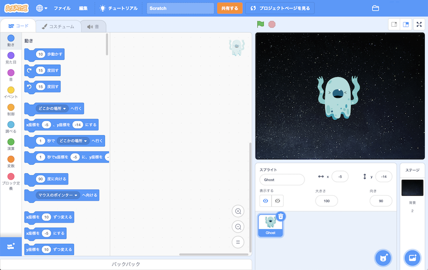Click プロジェクトページを見る button
Viewport: 428px width, 270px height.
(280, 8)
